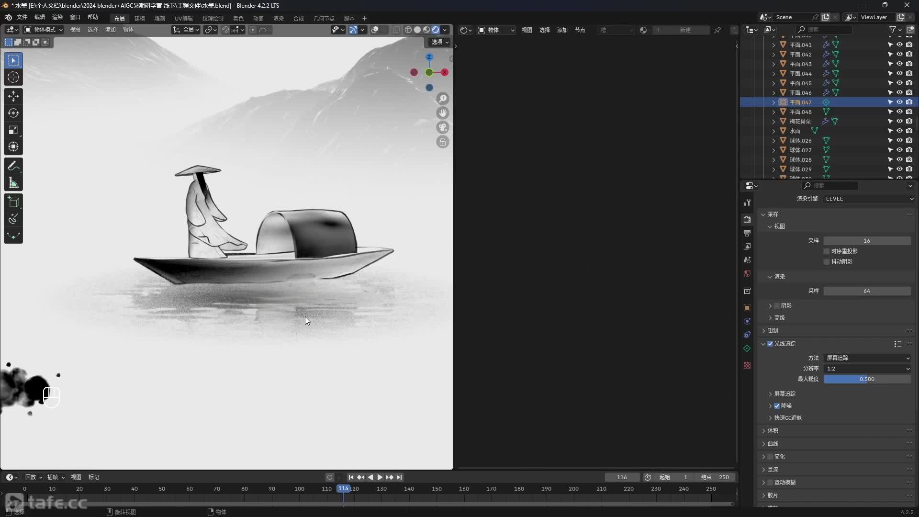Open the 物体模式 mode dropdown
The height and width of the screenshot is (517, 919).
(44, 30)
